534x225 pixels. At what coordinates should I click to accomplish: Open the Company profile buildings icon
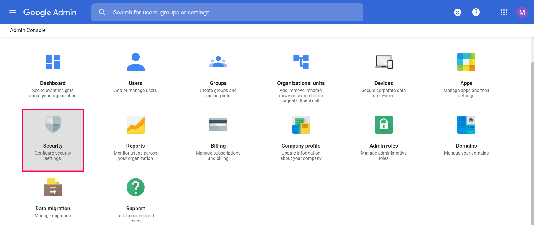pos(301,124)
